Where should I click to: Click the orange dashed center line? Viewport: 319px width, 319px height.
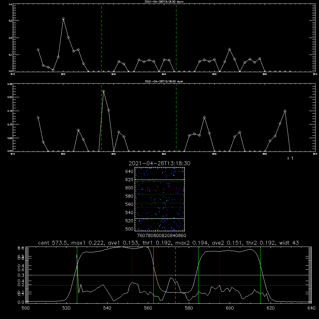tap(175, 275)
